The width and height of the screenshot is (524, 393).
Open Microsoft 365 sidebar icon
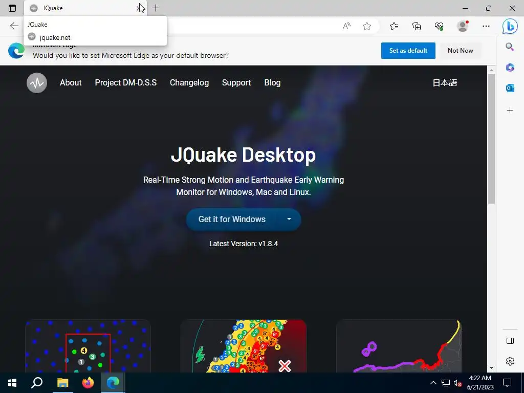point(510,68)
